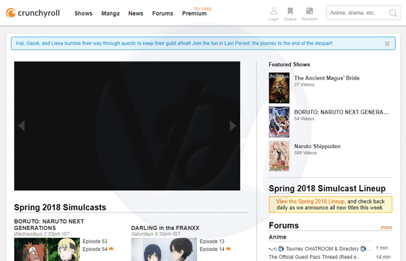This screenshot has height=261, width=406.
Task: Click the search magnifier icon
Action: click(x=392, y=13)
